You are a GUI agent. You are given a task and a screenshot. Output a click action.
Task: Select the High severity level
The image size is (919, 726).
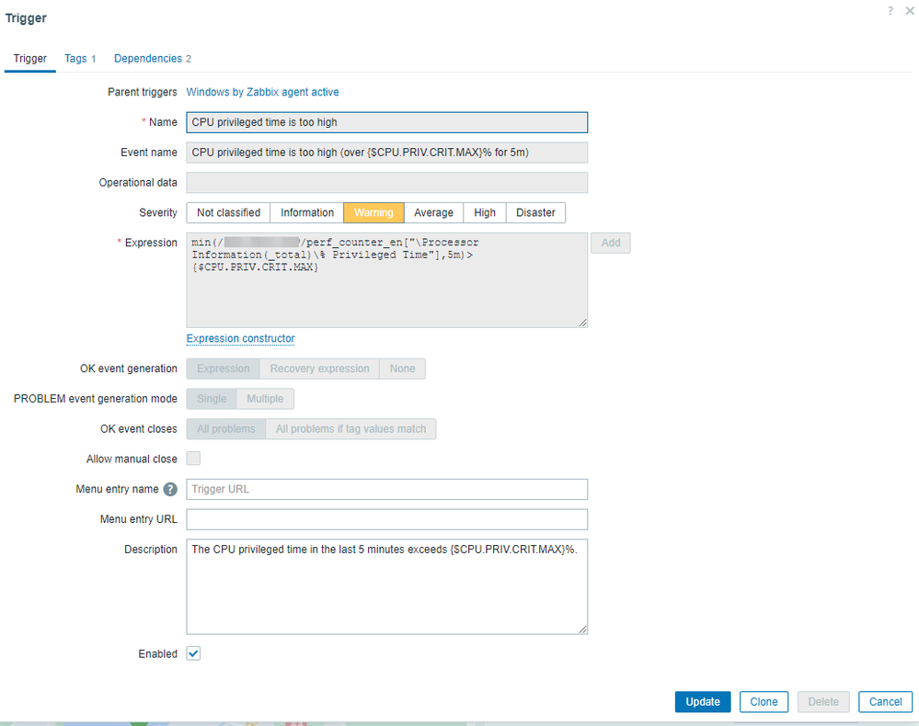coord(484,212)
